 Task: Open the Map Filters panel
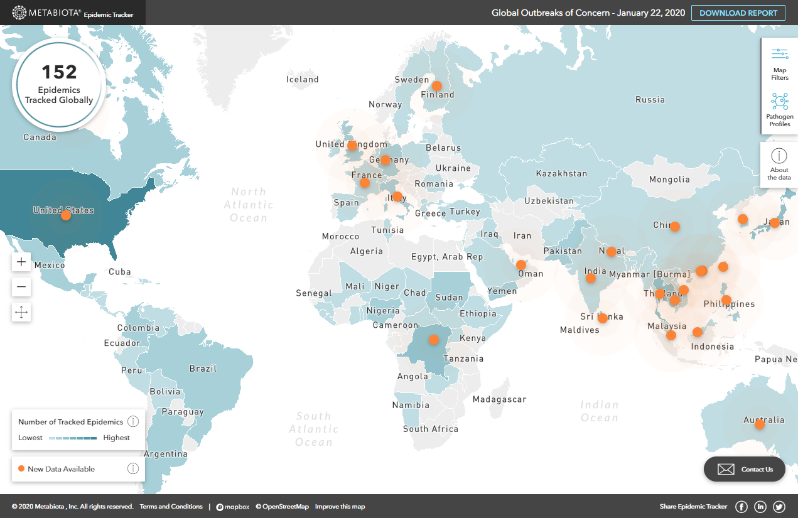click(779, 64)
